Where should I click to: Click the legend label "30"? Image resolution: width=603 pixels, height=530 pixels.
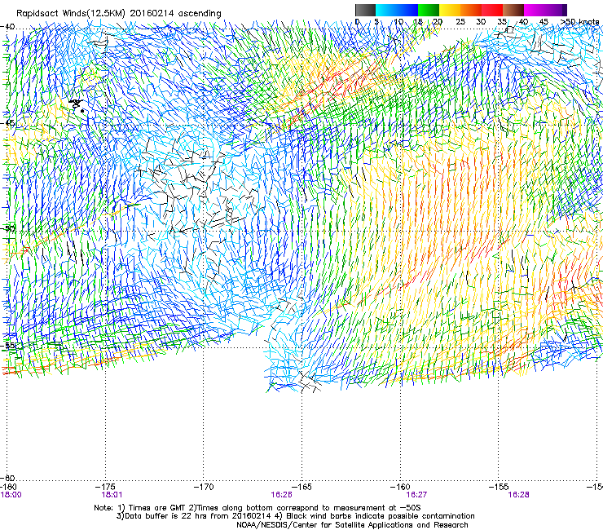pyautogui.click(x=481, y=22)
